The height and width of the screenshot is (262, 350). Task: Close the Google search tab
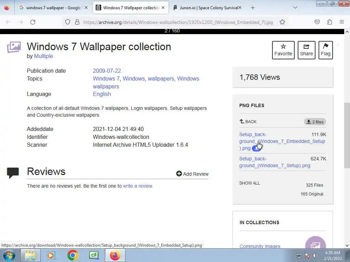pyautogui.click(x=86, y=8)
